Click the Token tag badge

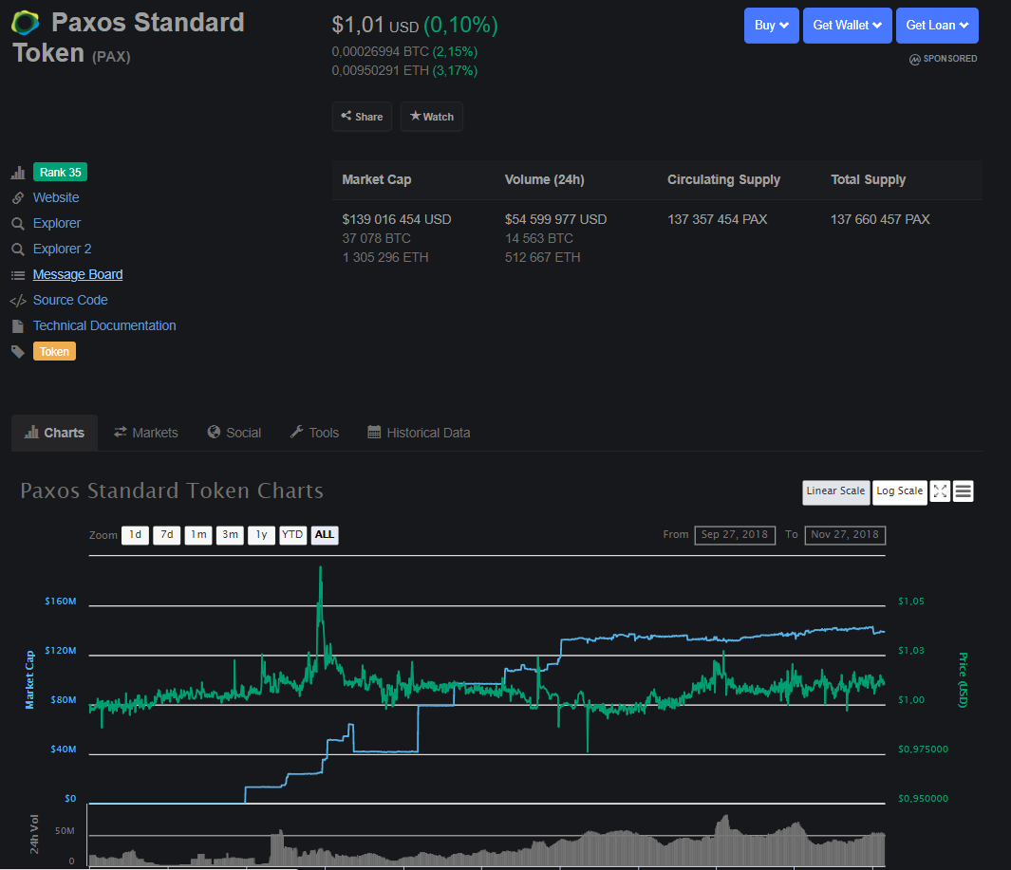pyautogui.click(x=54, y=351)
